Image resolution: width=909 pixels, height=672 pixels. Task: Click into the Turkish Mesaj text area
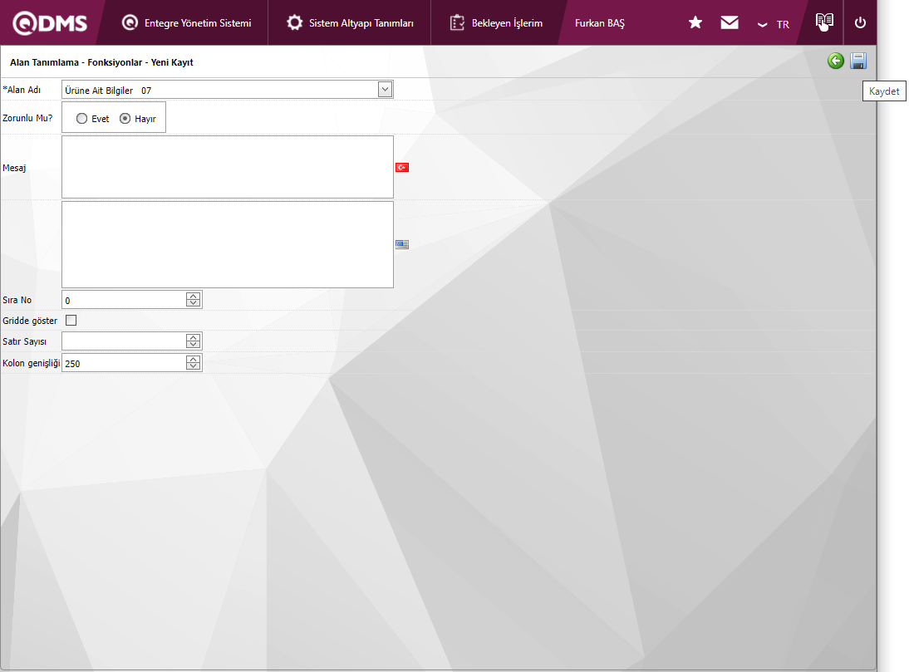pyautogui.click(x=228, y=167)
